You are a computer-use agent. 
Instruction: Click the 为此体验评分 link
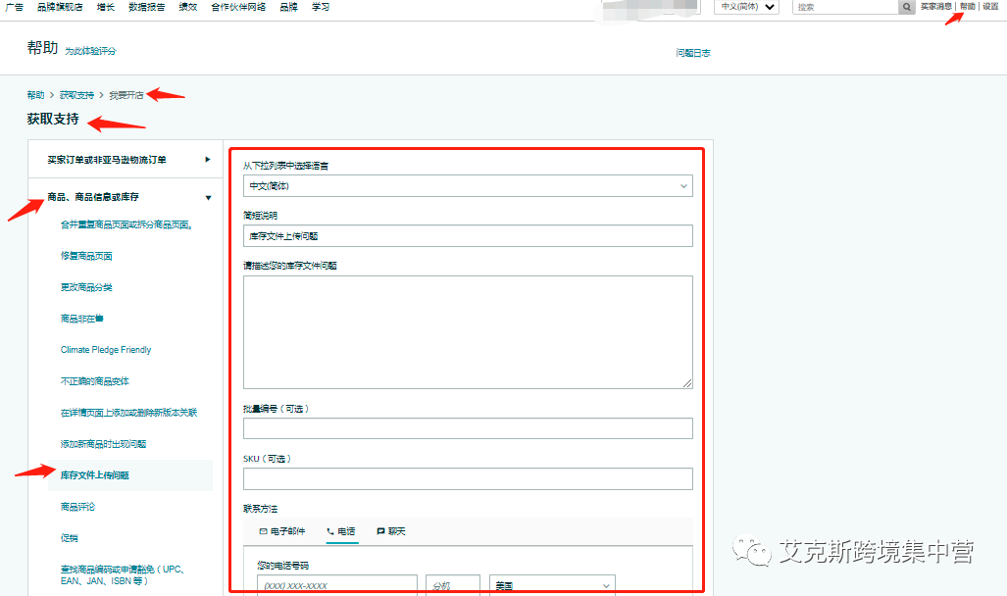(94, 51)
